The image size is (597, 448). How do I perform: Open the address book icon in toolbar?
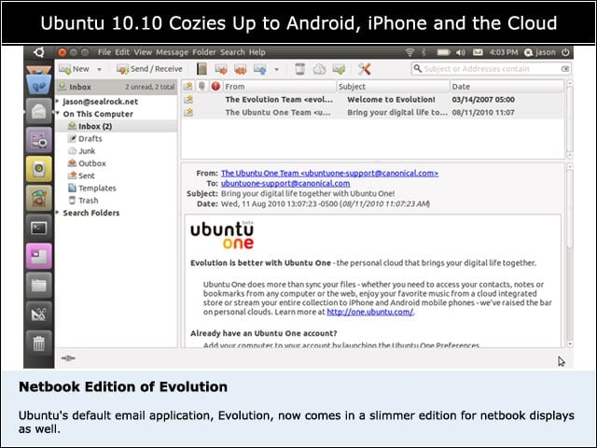pyautogui.click(x=201, y=69)
